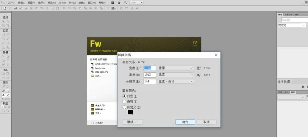Image resolution: width=308 pixels, height=137 pixels.
Task: Switch to the 对齐 panel tab
Action: pos(297,15)
